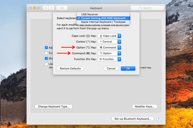The width and height of the screenshot is (193, 128).
Task: Uncheck the checkbox beside 'Adj'
Action: pyautogui.click(x=46, y=48)
